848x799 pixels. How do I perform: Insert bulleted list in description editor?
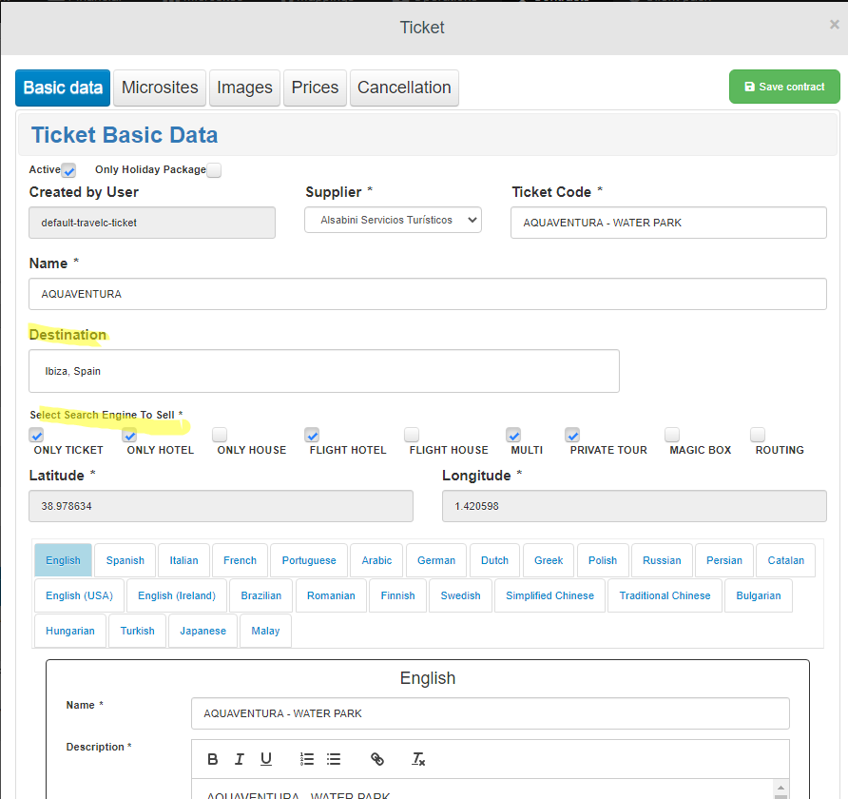pyautogui.click(x=334, y=759)
